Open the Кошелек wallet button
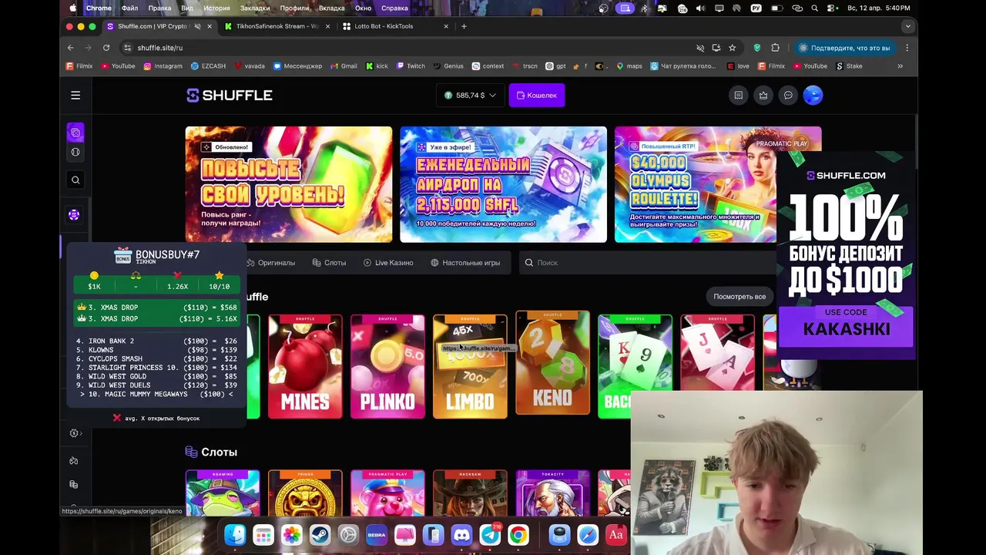This screenshot has height=555, width=986. point(537,95)
